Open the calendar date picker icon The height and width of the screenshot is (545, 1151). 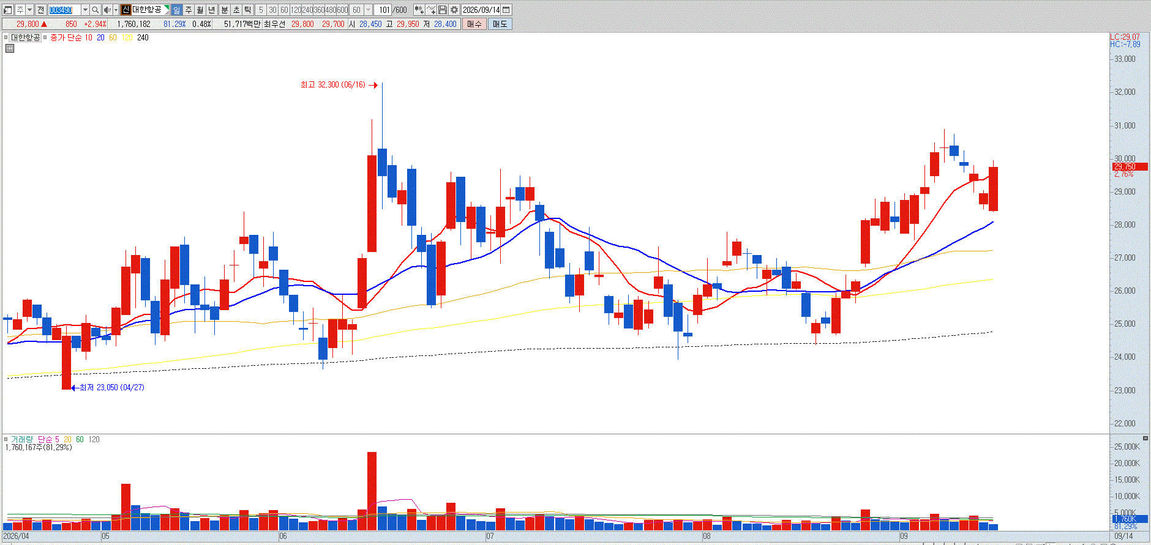(x=506, y=10)
